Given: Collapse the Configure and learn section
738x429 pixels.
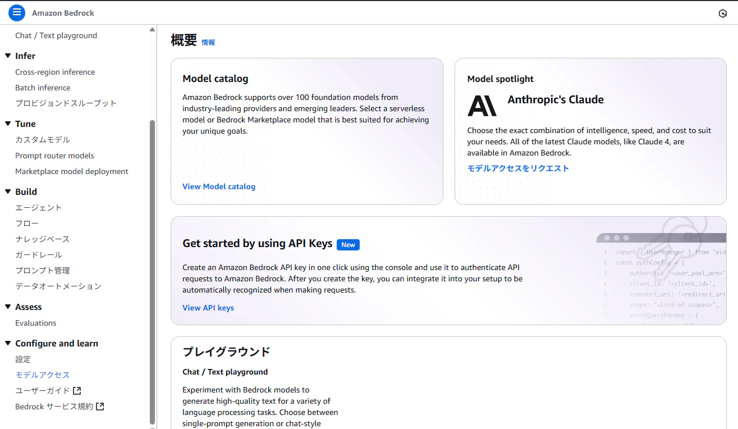Looking at the screenshot, I should tap(8, 343).
